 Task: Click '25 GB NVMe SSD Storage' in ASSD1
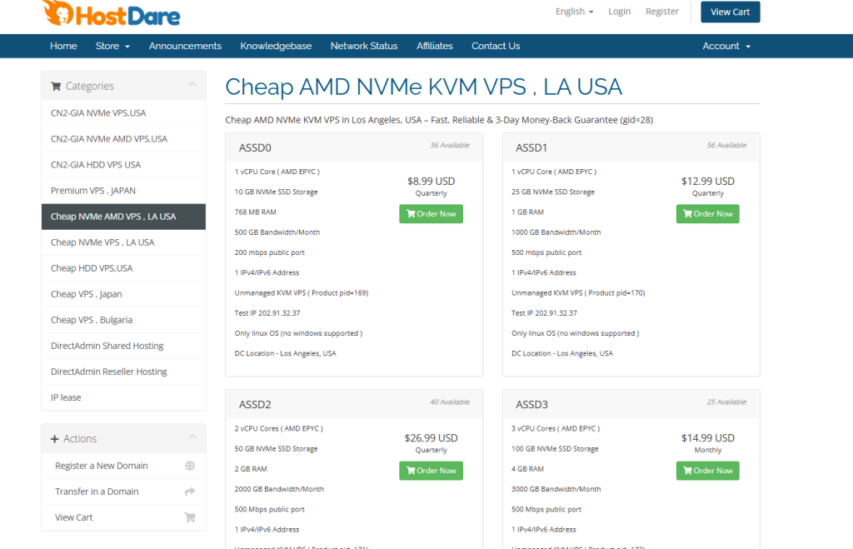[x=553, y=192]
